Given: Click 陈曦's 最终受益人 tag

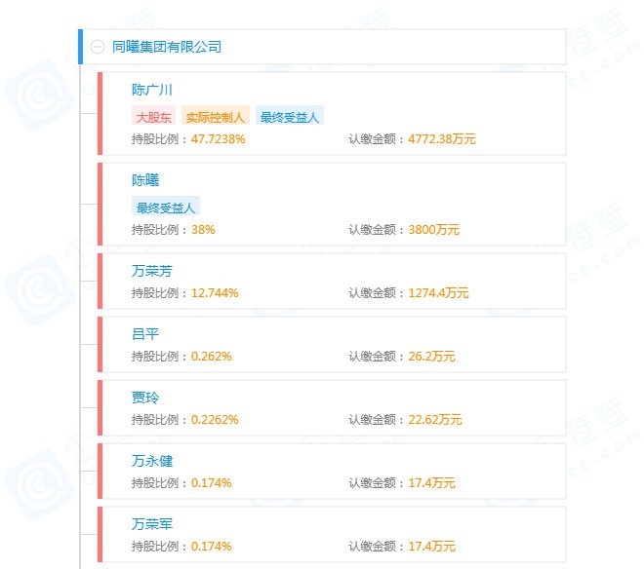Looking at the screenshot, I should (x=166, y=208).
